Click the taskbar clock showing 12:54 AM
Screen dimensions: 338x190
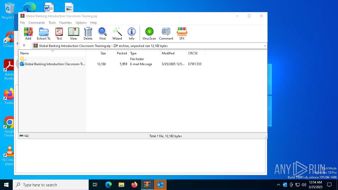315,185
